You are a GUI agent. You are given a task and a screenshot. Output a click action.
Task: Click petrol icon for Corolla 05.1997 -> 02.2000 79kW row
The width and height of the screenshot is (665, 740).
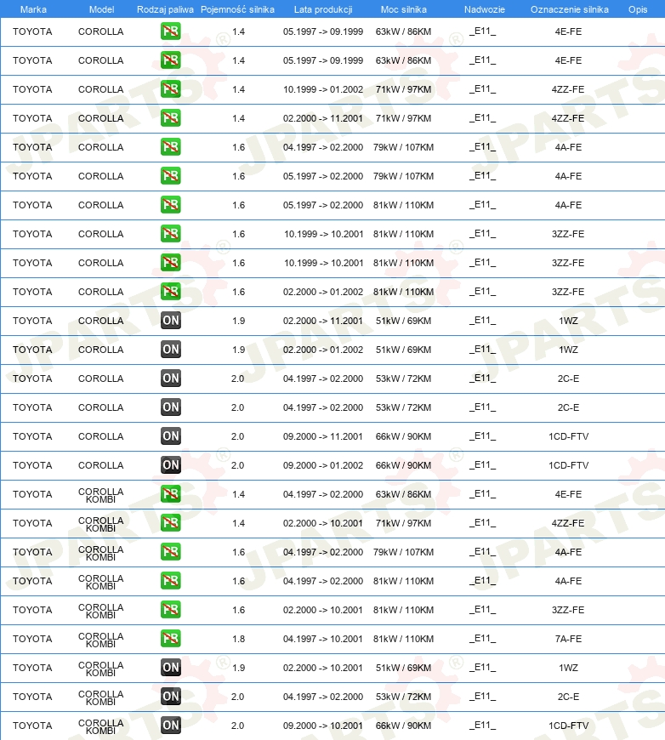[170, 176]
